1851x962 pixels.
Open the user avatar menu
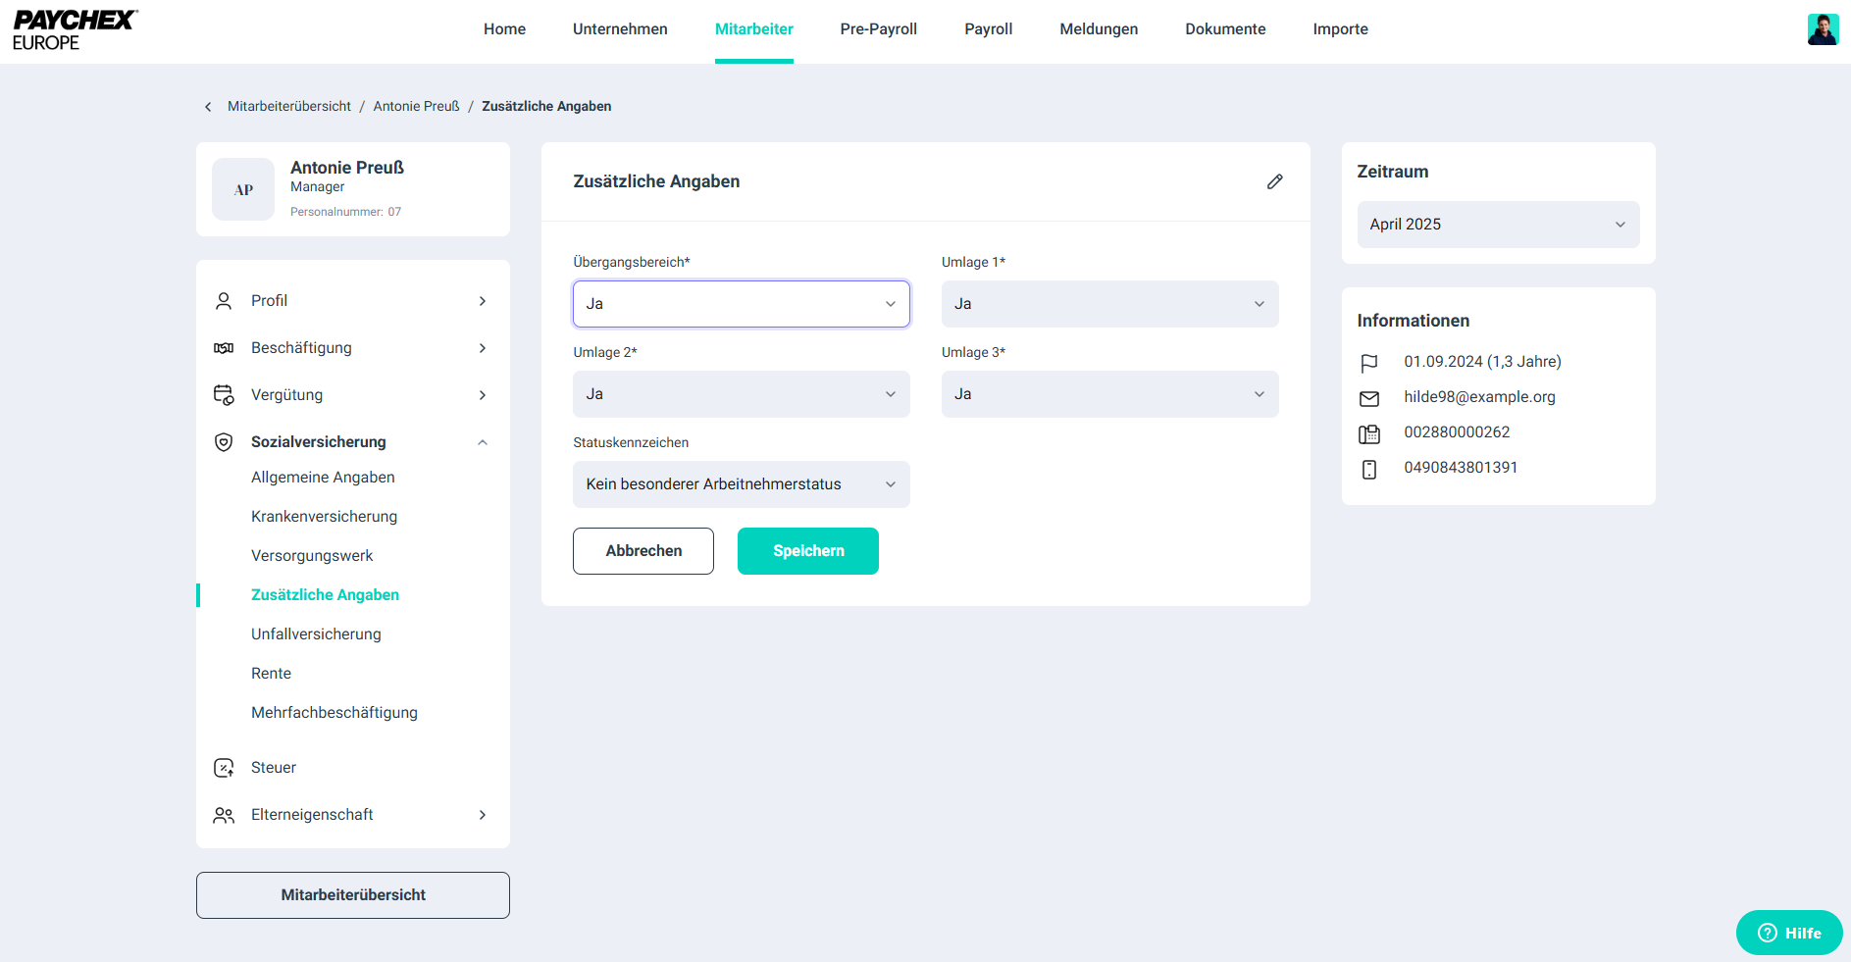tap(1823, 29)
